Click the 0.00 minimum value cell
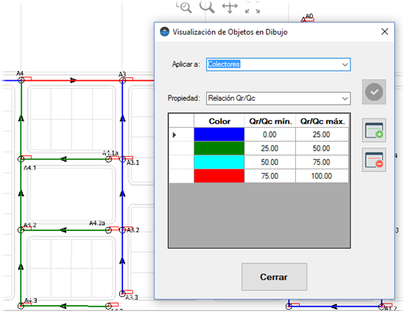This screenshot has height=314, width=405. (x=270, y=135)
